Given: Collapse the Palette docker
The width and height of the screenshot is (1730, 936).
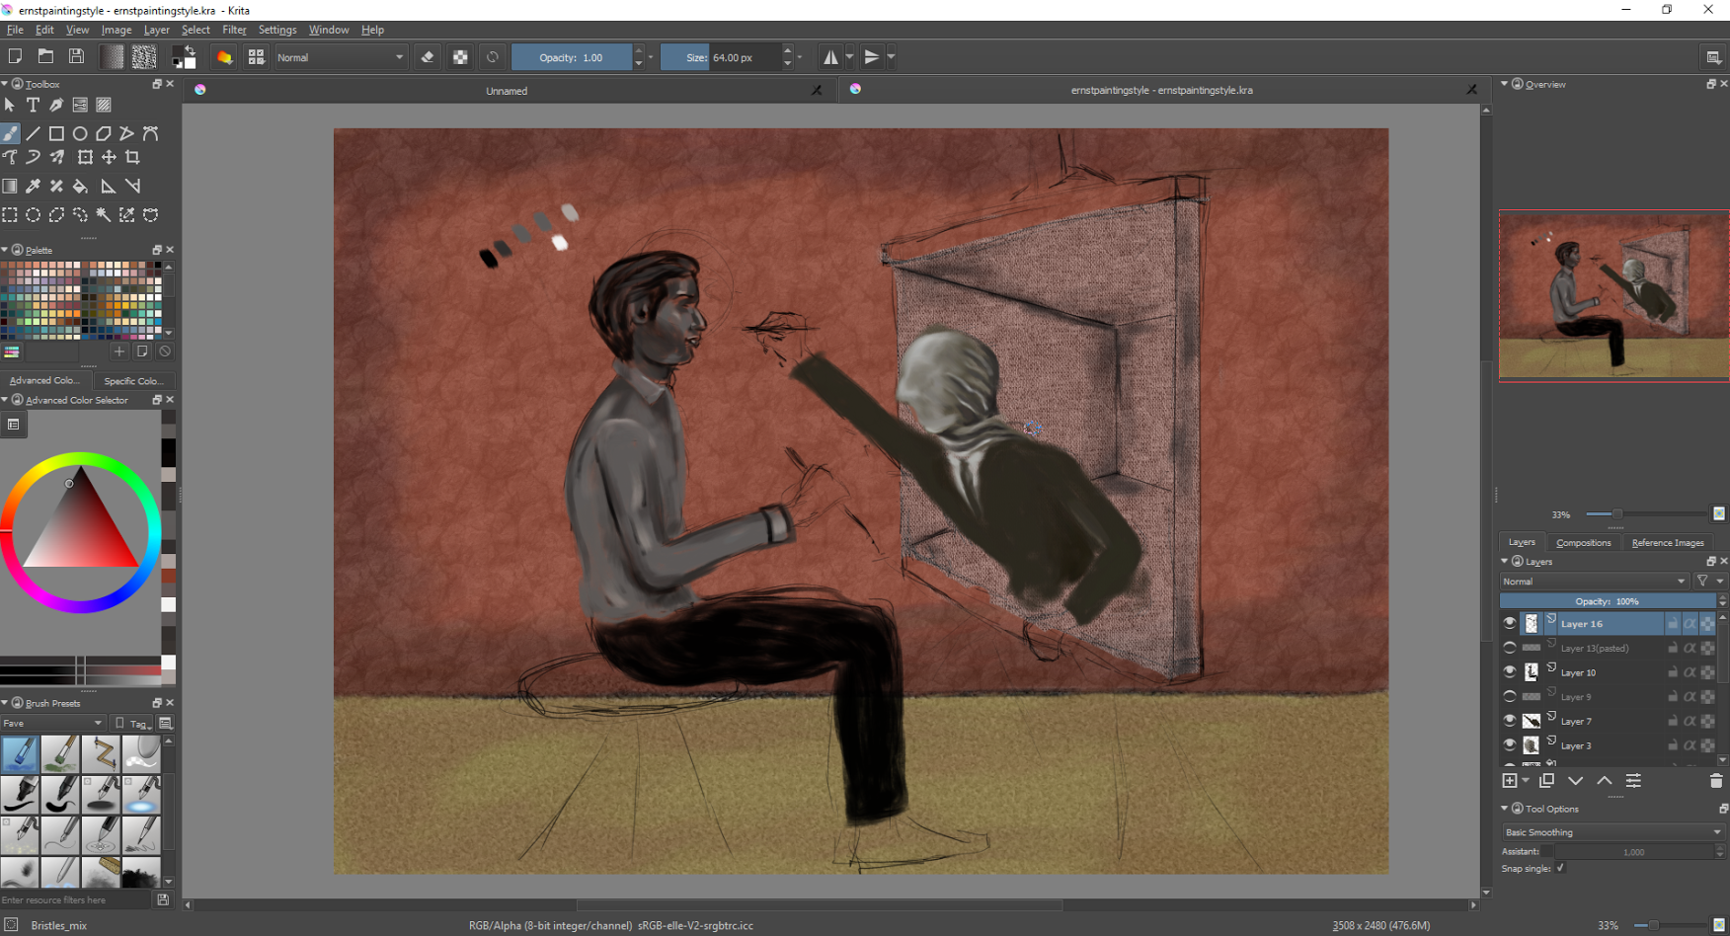Looking at the screenshot, I should [5, 250].
